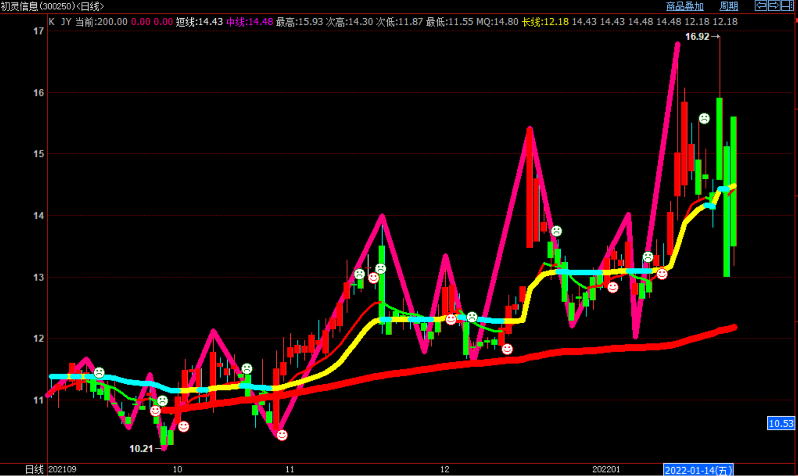Click the 短线:14.43 indicator value
The image size is (798, 476).
pyautogui.click(x=200, y=22)
